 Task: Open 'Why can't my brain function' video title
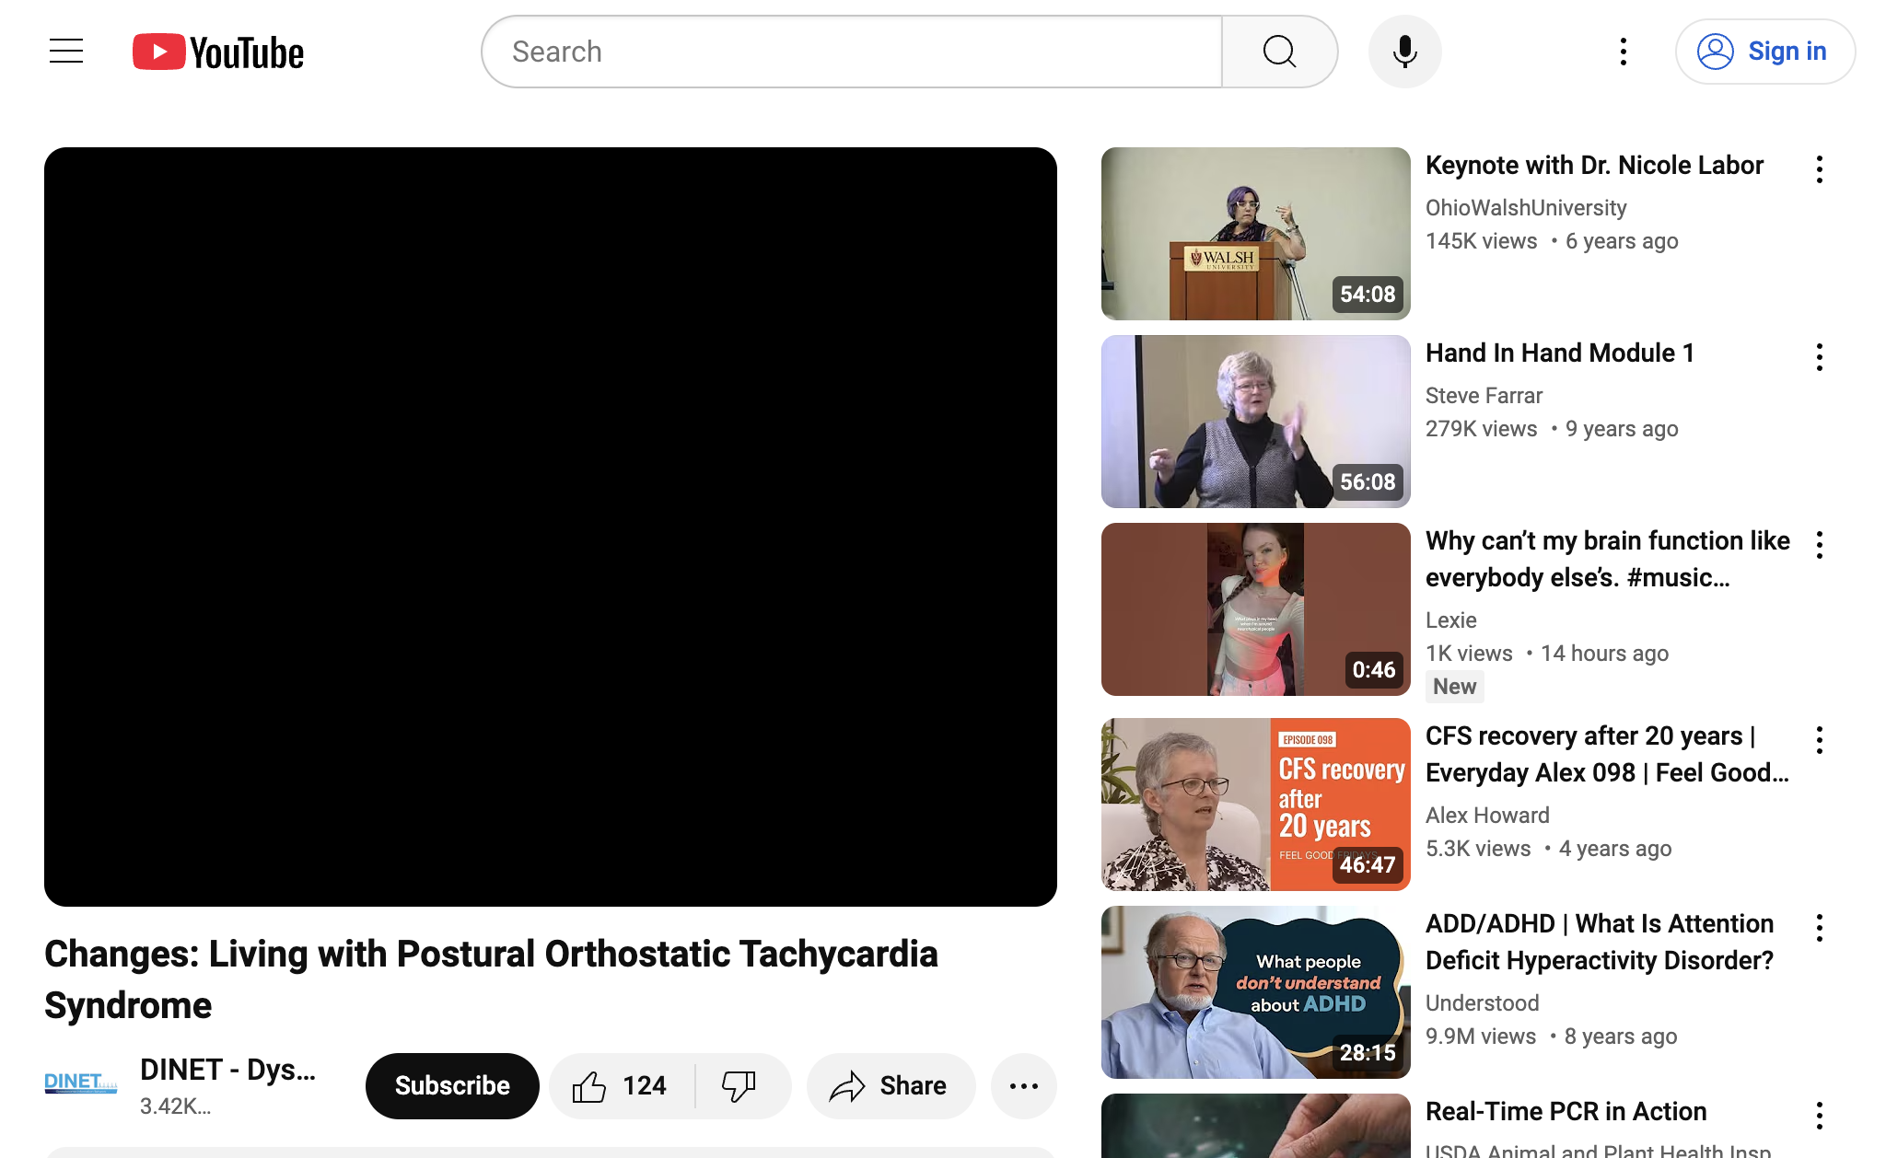(x=1607, y=559)
